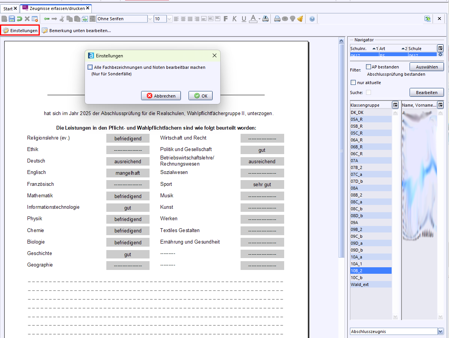449x338 pixels.
Task: Enable Alle Fachbezeichnungen und Noten bearbeitbar machen
Action: 90,67
